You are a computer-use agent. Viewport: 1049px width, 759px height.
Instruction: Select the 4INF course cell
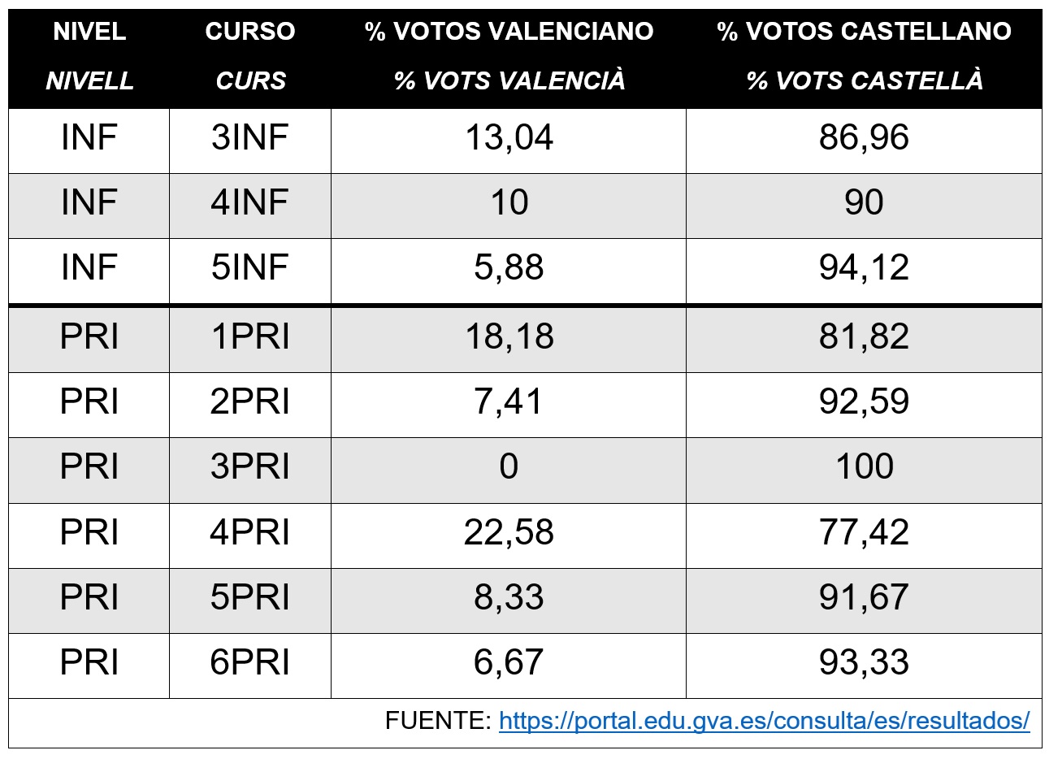[250, 202]
